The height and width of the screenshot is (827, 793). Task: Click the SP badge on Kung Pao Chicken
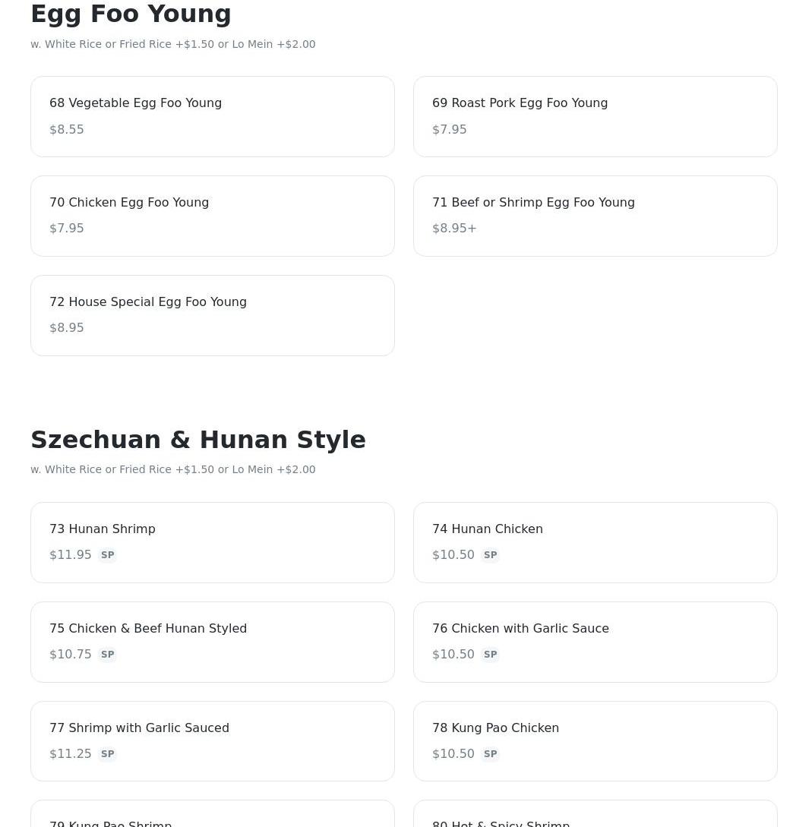point(490,754)
